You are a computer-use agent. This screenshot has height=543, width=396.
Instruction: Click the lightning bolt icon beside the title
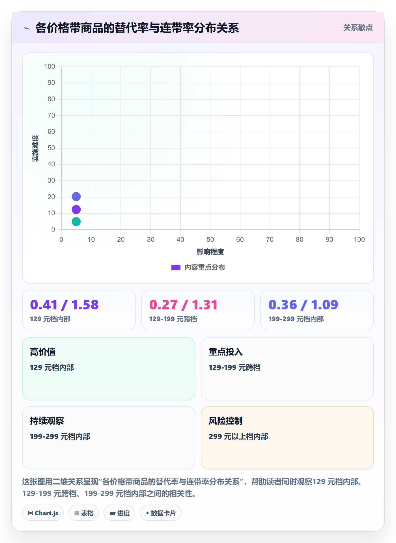pos(27,28)
